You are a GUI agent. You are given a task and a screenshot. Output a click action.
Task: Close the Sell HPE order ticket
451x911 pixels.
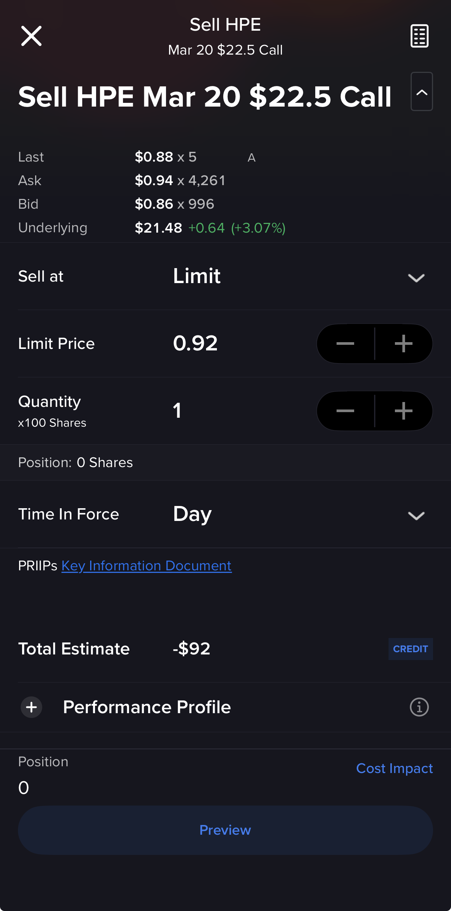[x=31, y=36]
